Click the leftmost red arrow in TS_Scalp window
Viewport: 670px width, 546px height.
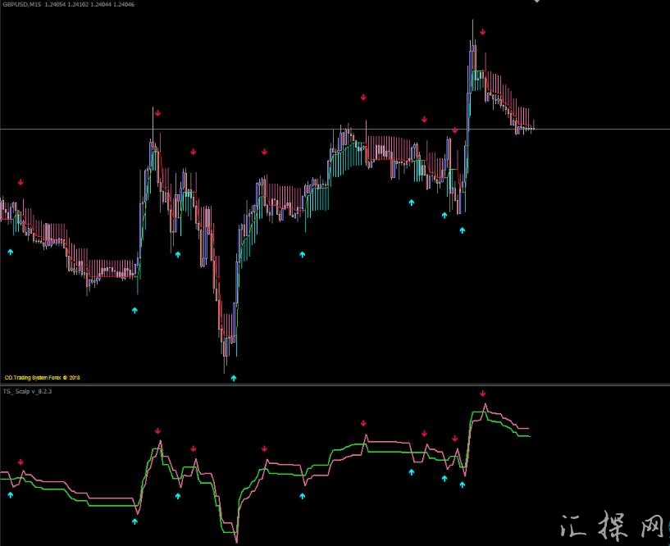tap(21, 462)
